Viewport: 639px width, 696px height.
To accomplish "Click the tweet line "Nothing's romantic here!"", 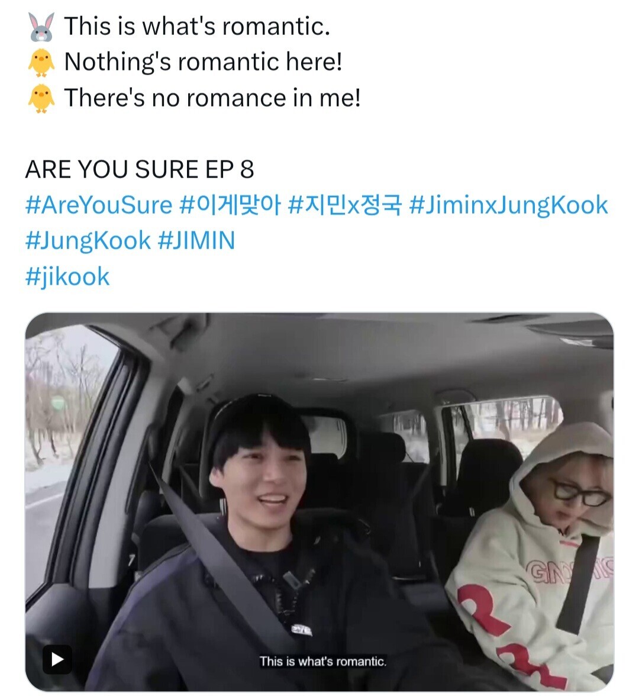I will tap(204, 62).
